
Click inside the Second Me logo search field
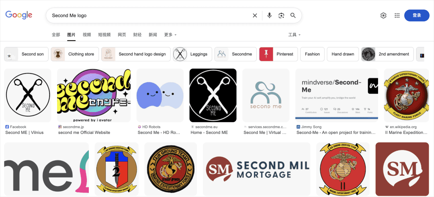pos(149,16)
